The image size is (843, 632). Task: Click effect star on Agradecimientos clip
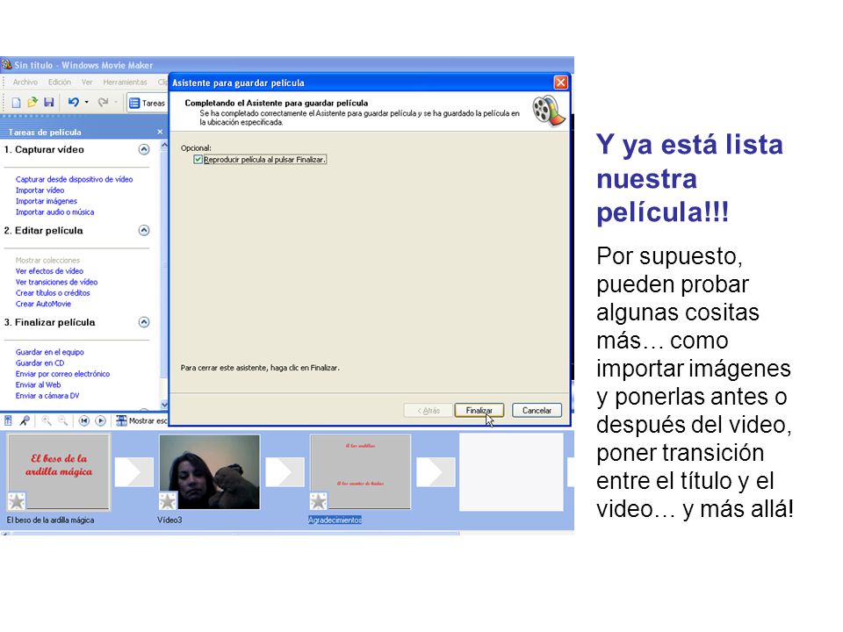point(318,501)
